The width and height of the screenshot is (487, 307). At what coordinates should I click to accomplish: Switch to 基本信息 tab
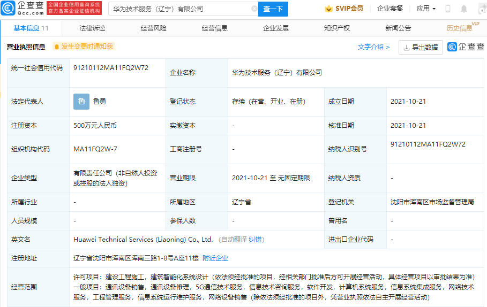[31, 28]
